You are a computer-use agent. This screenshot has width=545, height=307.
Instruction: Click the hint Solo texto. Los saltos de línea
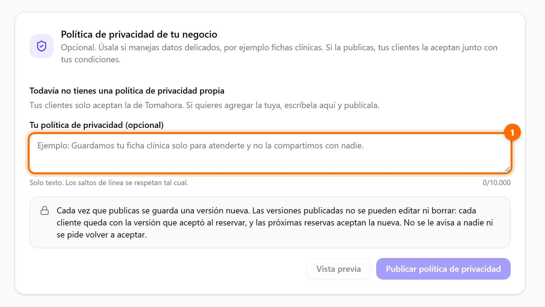[x=109, y=183]
